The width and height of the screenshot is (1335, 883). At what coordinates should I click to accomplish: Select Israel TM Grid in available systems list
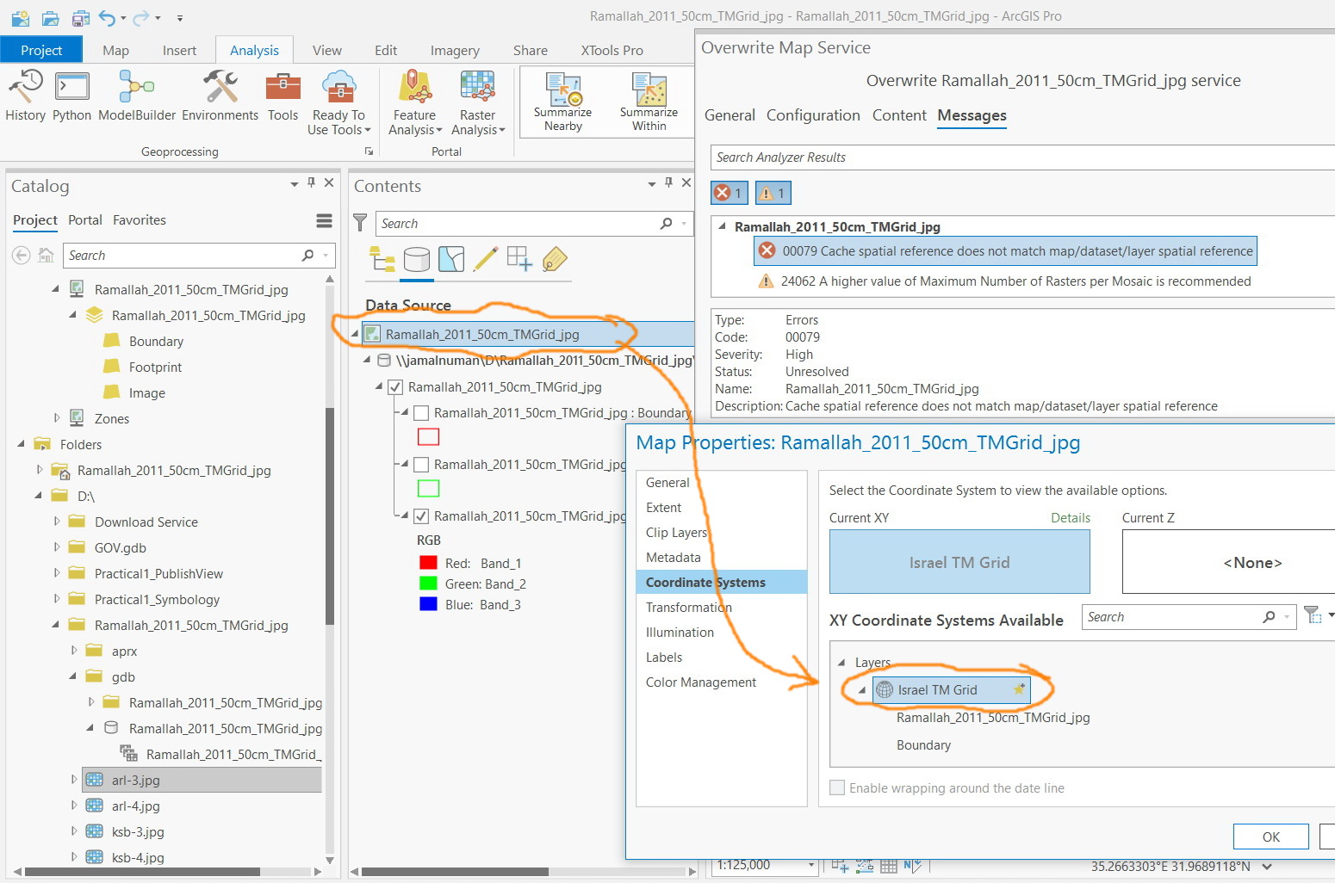[x=951, y=690]
